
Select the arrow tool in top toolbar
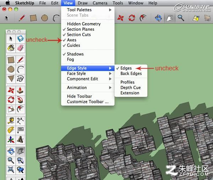tap(6, 18)
